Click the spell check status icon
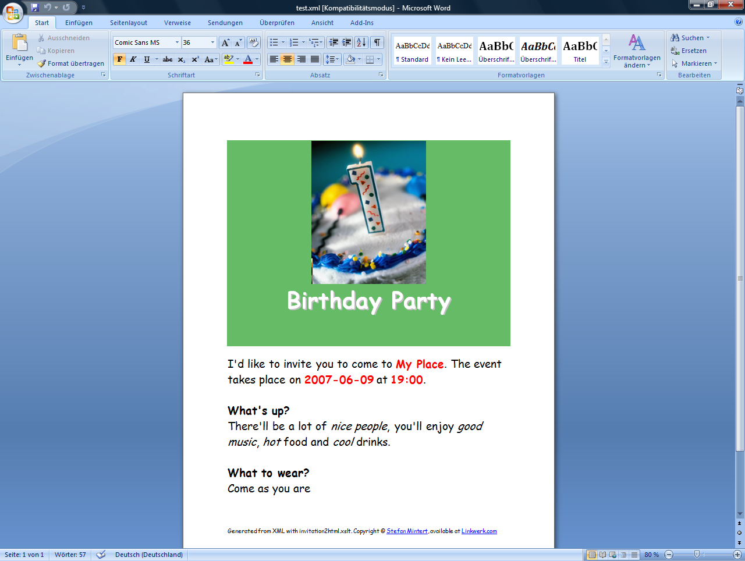 click(101, 555)
